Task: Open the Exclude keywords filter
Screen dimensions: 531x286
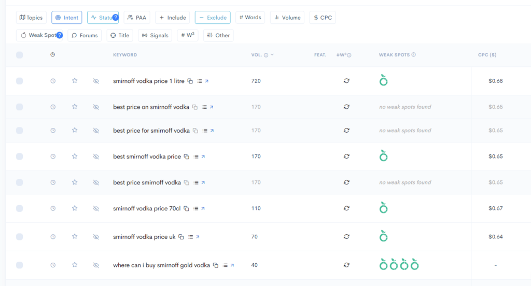Action: point(213,18)
